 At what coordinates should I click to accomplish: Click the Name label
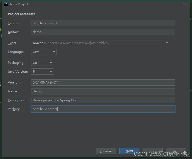point(13,91)
